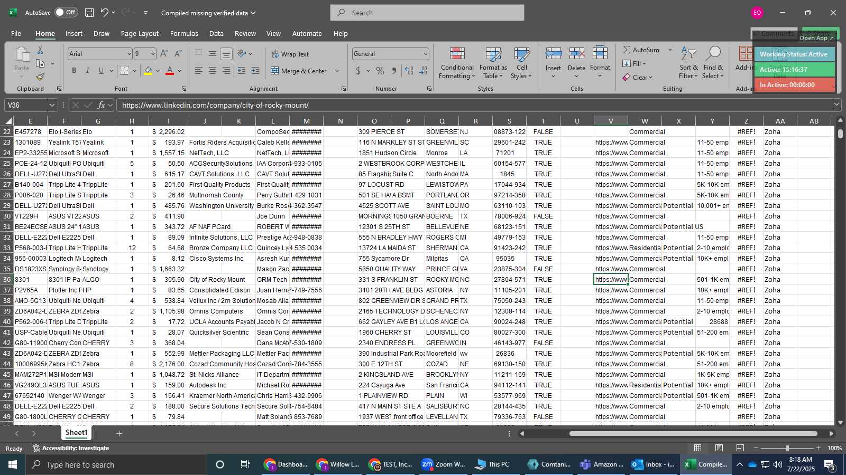Image resolution: width=846 pixels, height=475 pixels.
Task: Open Sort & Filter options
Action: pyautogui.click(x=688, y=63)
